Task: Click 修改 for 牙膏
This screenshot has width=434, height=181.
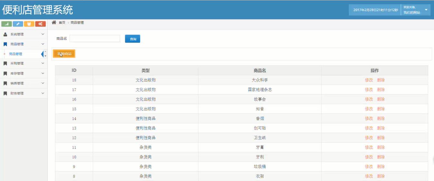Action: point(369,147)
